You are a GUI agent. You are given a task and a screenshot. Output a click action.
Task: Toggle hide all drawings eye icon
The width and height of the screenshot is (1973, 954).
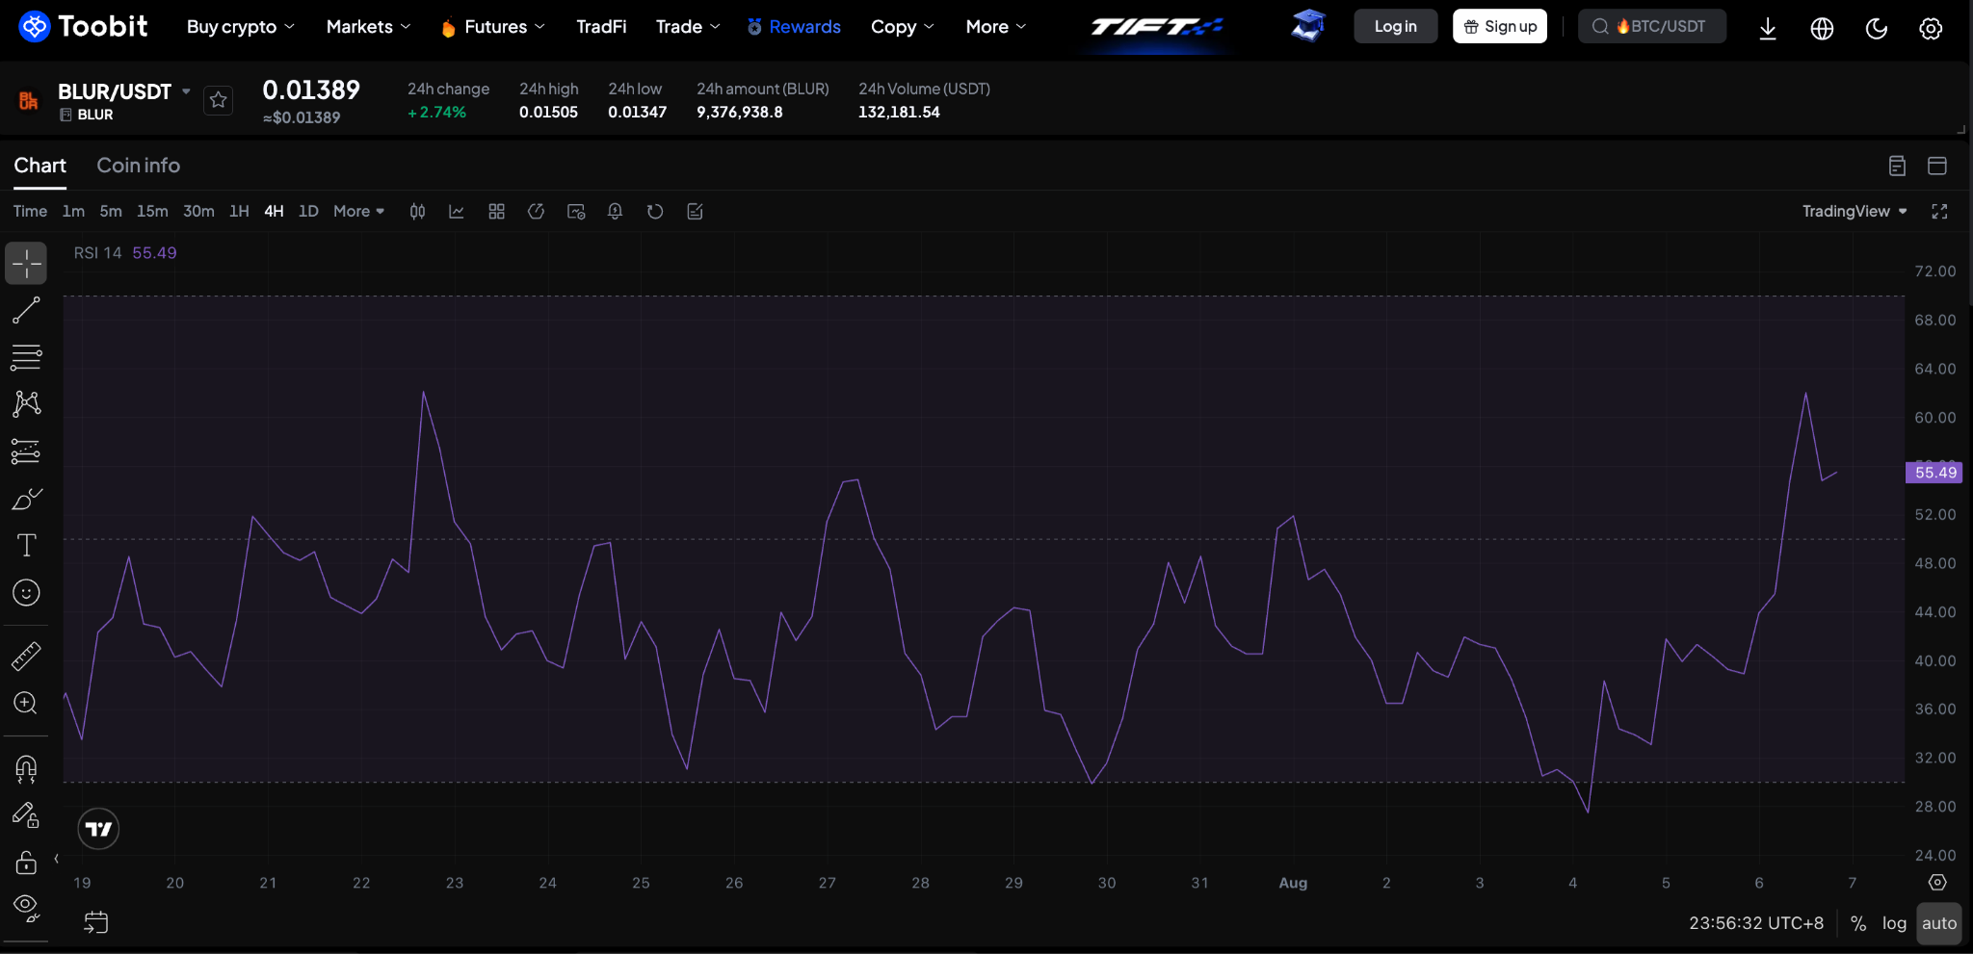[26, 907]
